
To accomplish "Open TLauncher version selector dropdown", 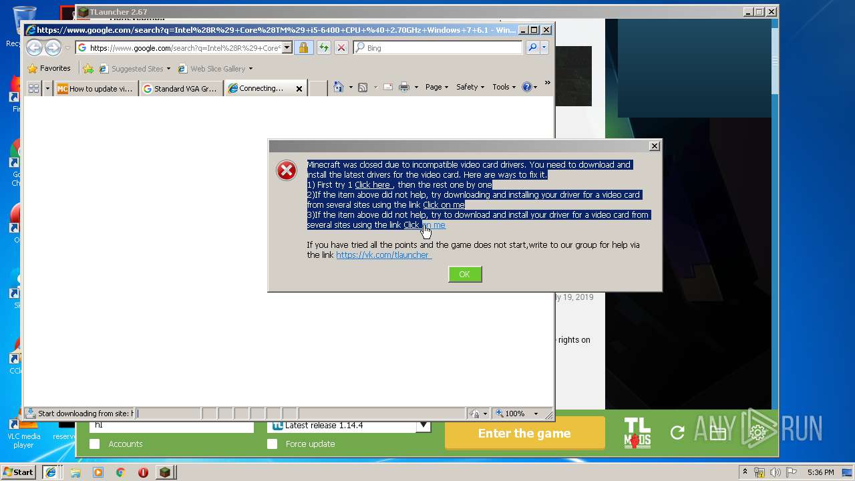I will tap(423, 425).
